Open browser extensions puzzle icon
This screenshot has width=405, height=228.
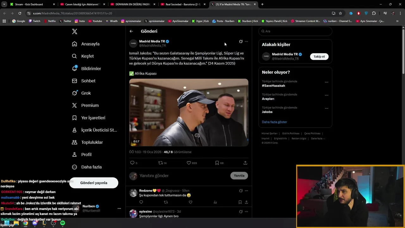pos(374,13)
